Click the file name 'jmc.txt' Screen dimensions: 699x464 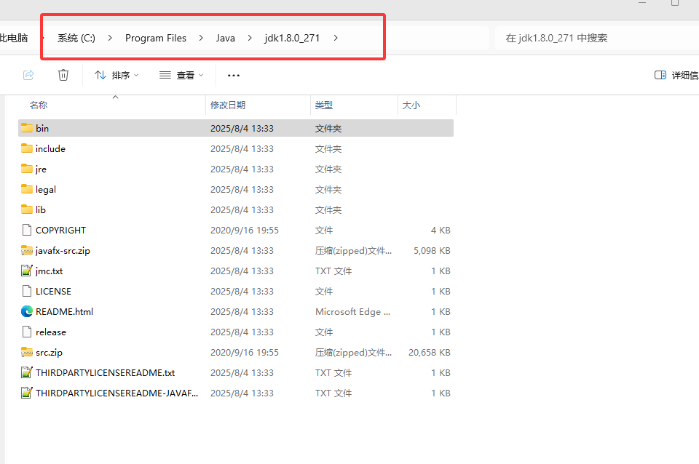pyautogui.click(x=49, y=271)
